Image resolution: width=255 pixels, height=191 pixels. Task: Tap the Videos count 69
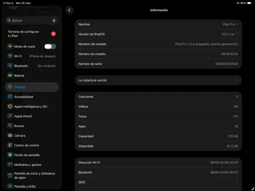pos(236,107)
